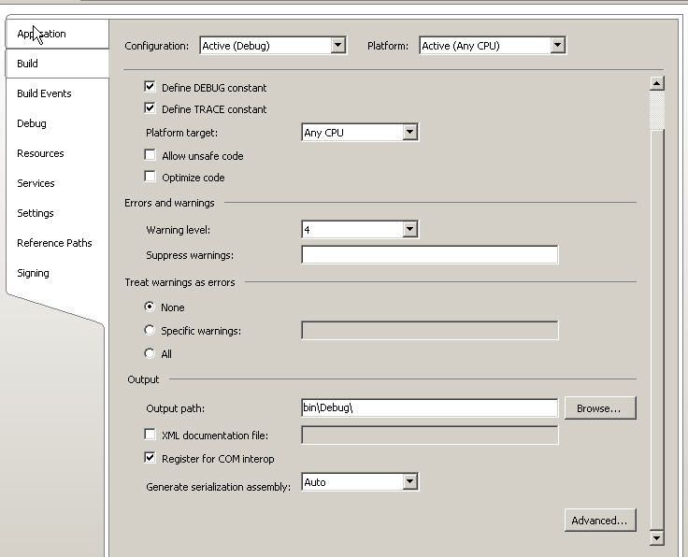688x557 pixels.
Task: Enable XML documentation file checkbox
Action: [150, 435]
